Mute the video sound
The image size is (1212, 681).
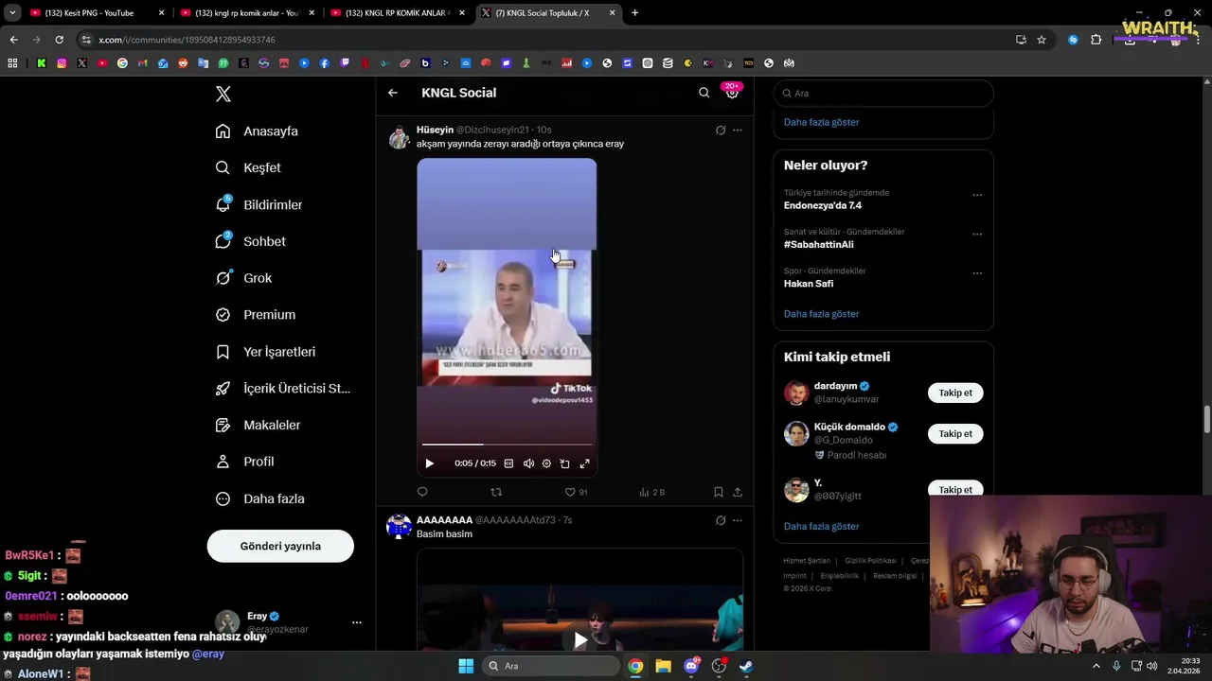528,463
